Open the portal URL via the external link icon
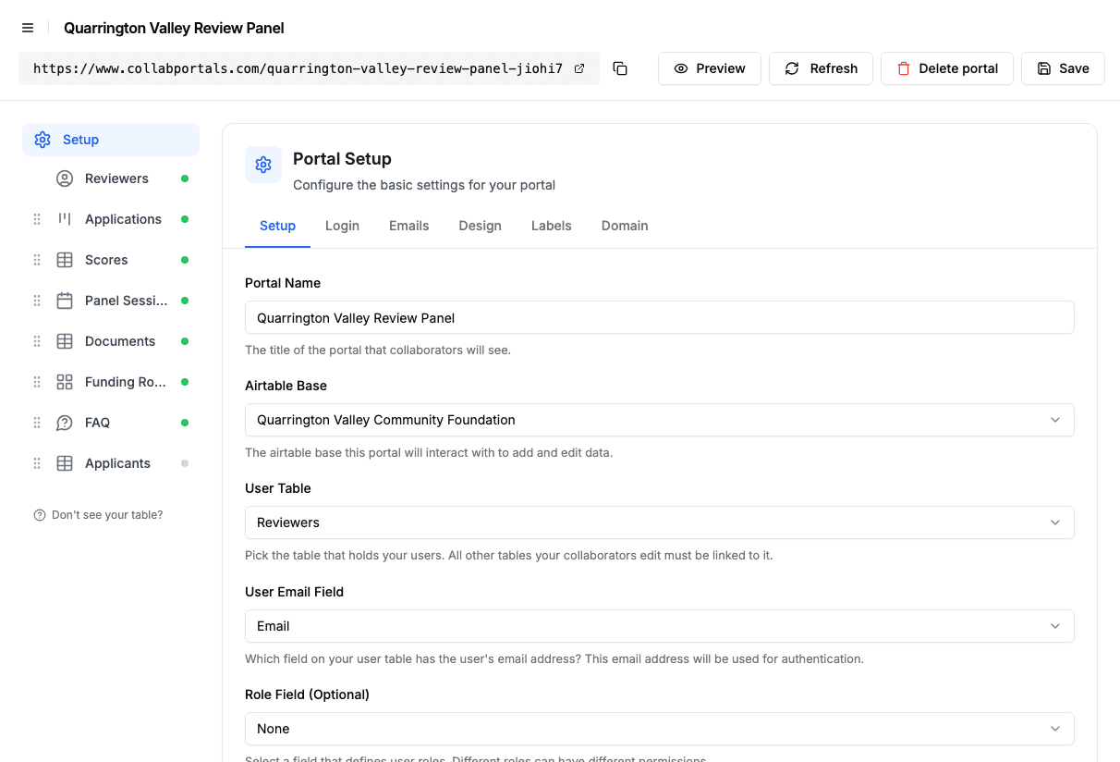Image resolution: width=1120 pixels, height=762 pixels. [x=579, y=68]
